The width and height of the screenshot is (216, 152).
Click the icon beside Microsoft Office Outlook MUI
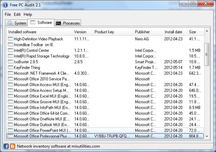pyautogui.click(x=10, y=125)
